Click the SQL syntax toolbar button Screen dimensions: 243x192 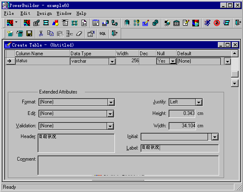103,33
